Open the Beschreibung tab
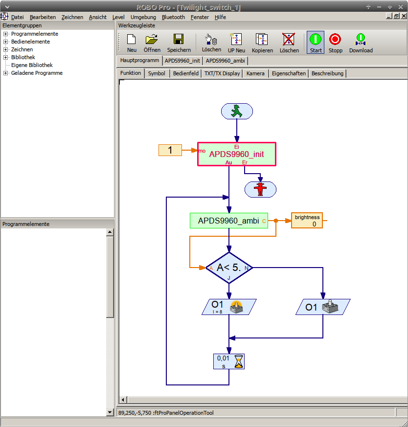 point(327,73)
